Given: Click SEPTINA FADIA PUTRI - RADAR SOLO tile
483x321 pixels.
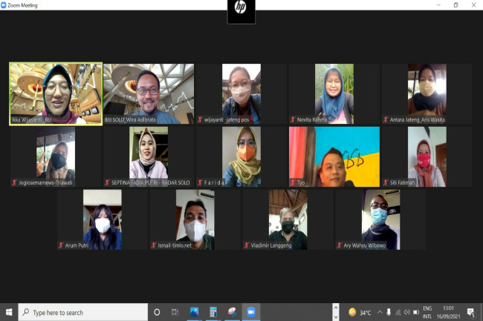Looking at the screenshot, I should point(149,156).
